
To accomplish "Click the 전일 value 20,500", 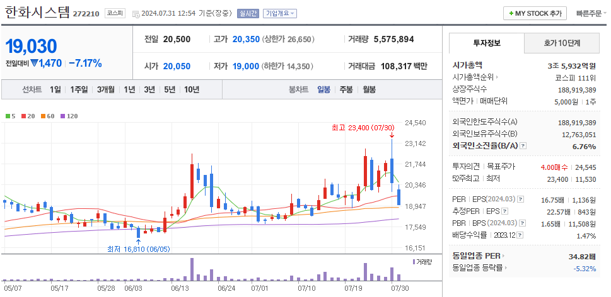I will point(177,39).
